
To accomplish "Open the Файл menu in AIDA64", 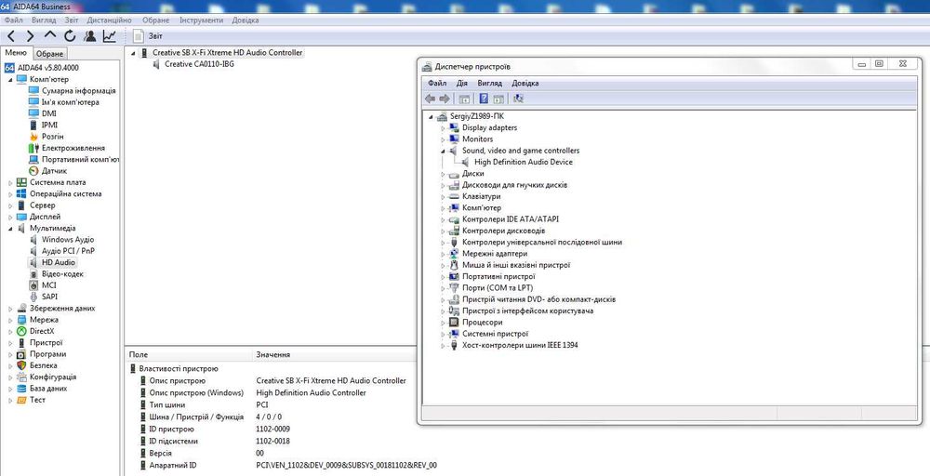I will (13, 20).
